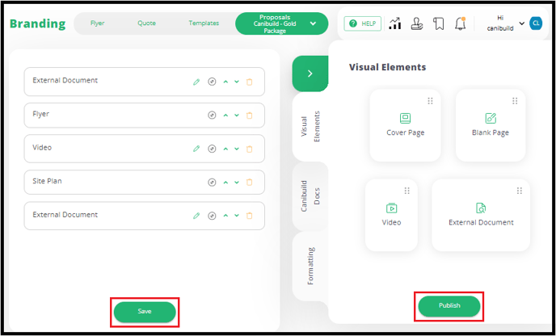Open the Formatting vertical tab
This screenshot has width=556, height=336.
point(310,266)
